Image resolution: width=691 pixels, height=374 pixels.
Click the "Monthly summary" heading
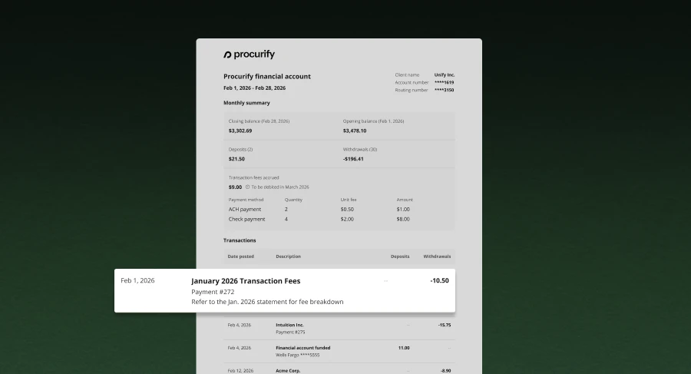coord(246,103)
